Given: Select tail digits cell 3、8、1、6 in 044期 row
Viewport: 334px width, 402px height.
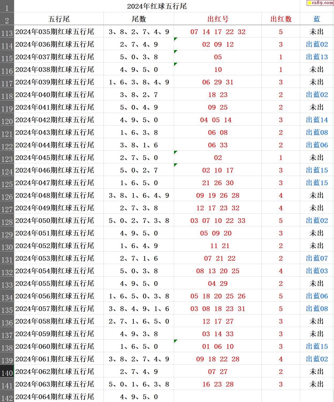Looking at the screenshot, I should click(x=139, y=145).
